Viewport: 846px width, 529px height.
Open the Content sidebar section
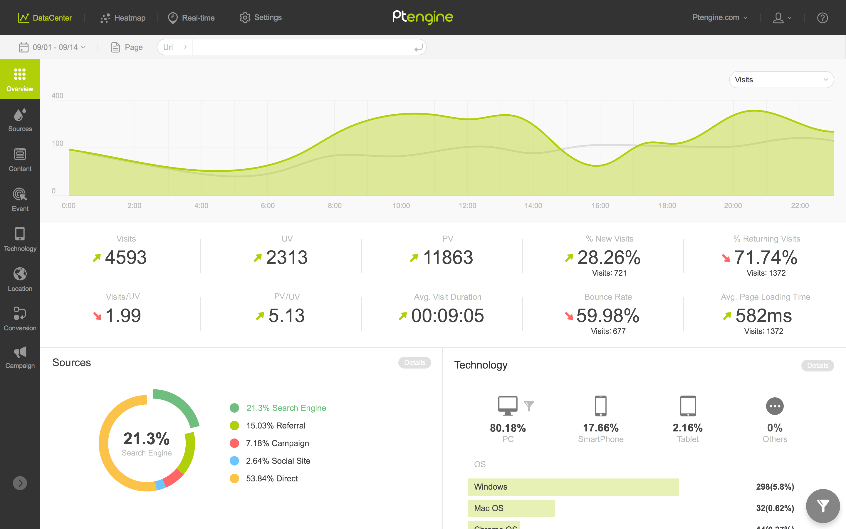pyautogui.click(x=20, y=160)
